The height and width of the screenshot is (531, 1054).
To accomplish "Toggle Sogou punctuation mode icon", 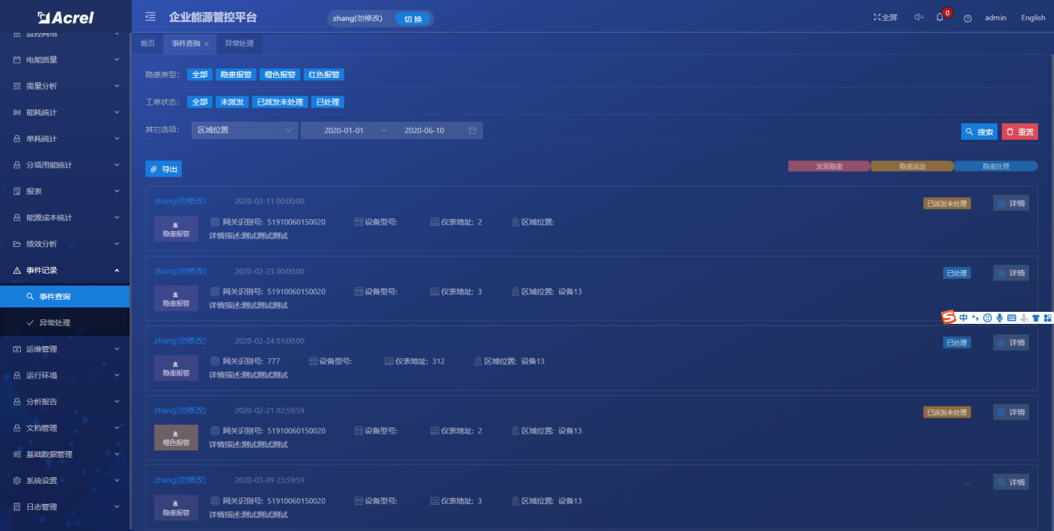I will pos(975,318).
